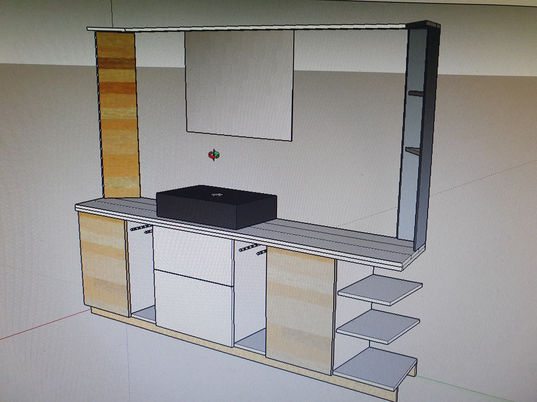Click the tall left wooden panel

tap(118, 115)
